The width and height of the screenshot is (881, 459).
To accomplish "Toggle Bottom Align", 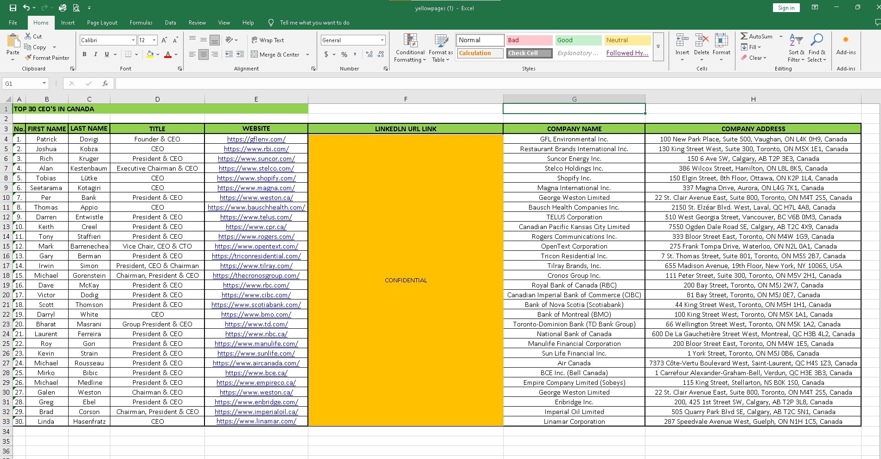I will [215, 40].
